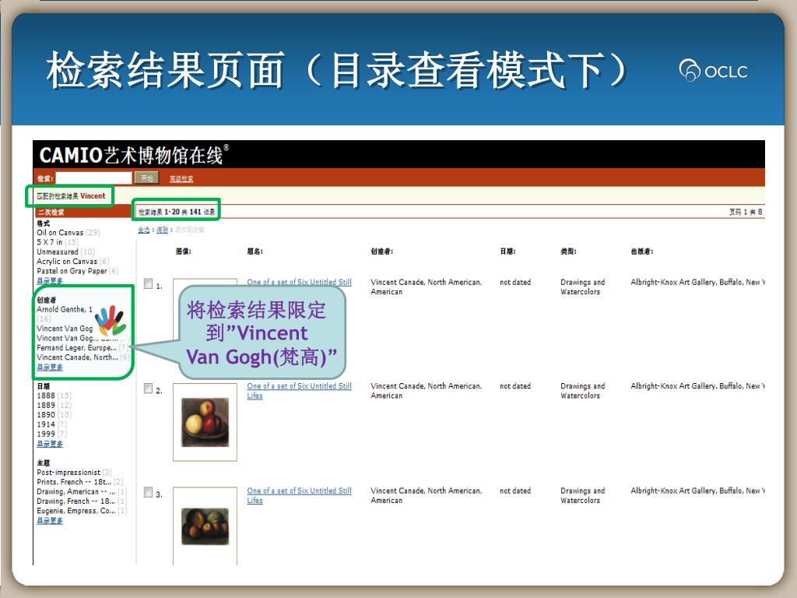
Task: Expand 显示更多 under the 格式 section
Action: pos(50,280)
